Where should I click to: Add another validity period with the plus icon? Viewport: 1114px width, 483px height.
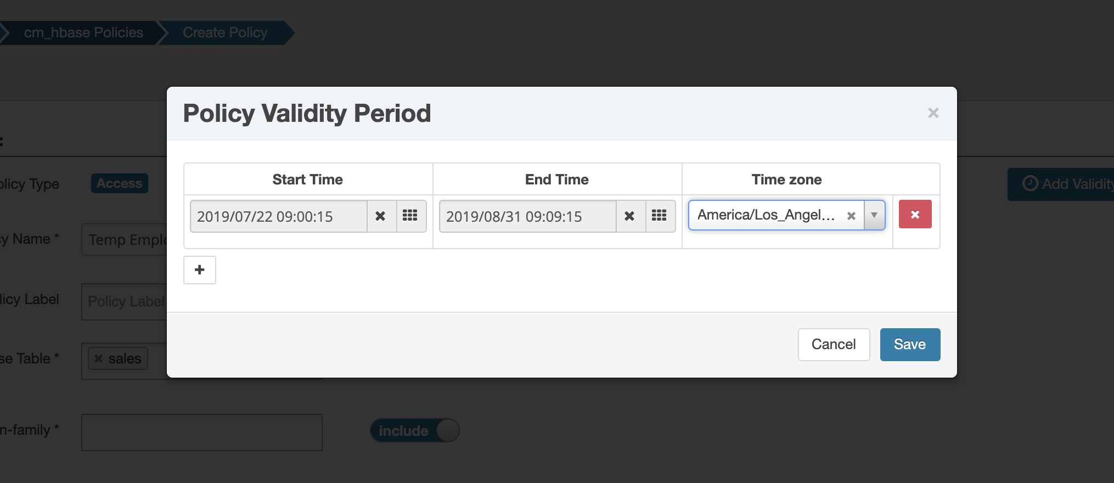click(199, 270)
